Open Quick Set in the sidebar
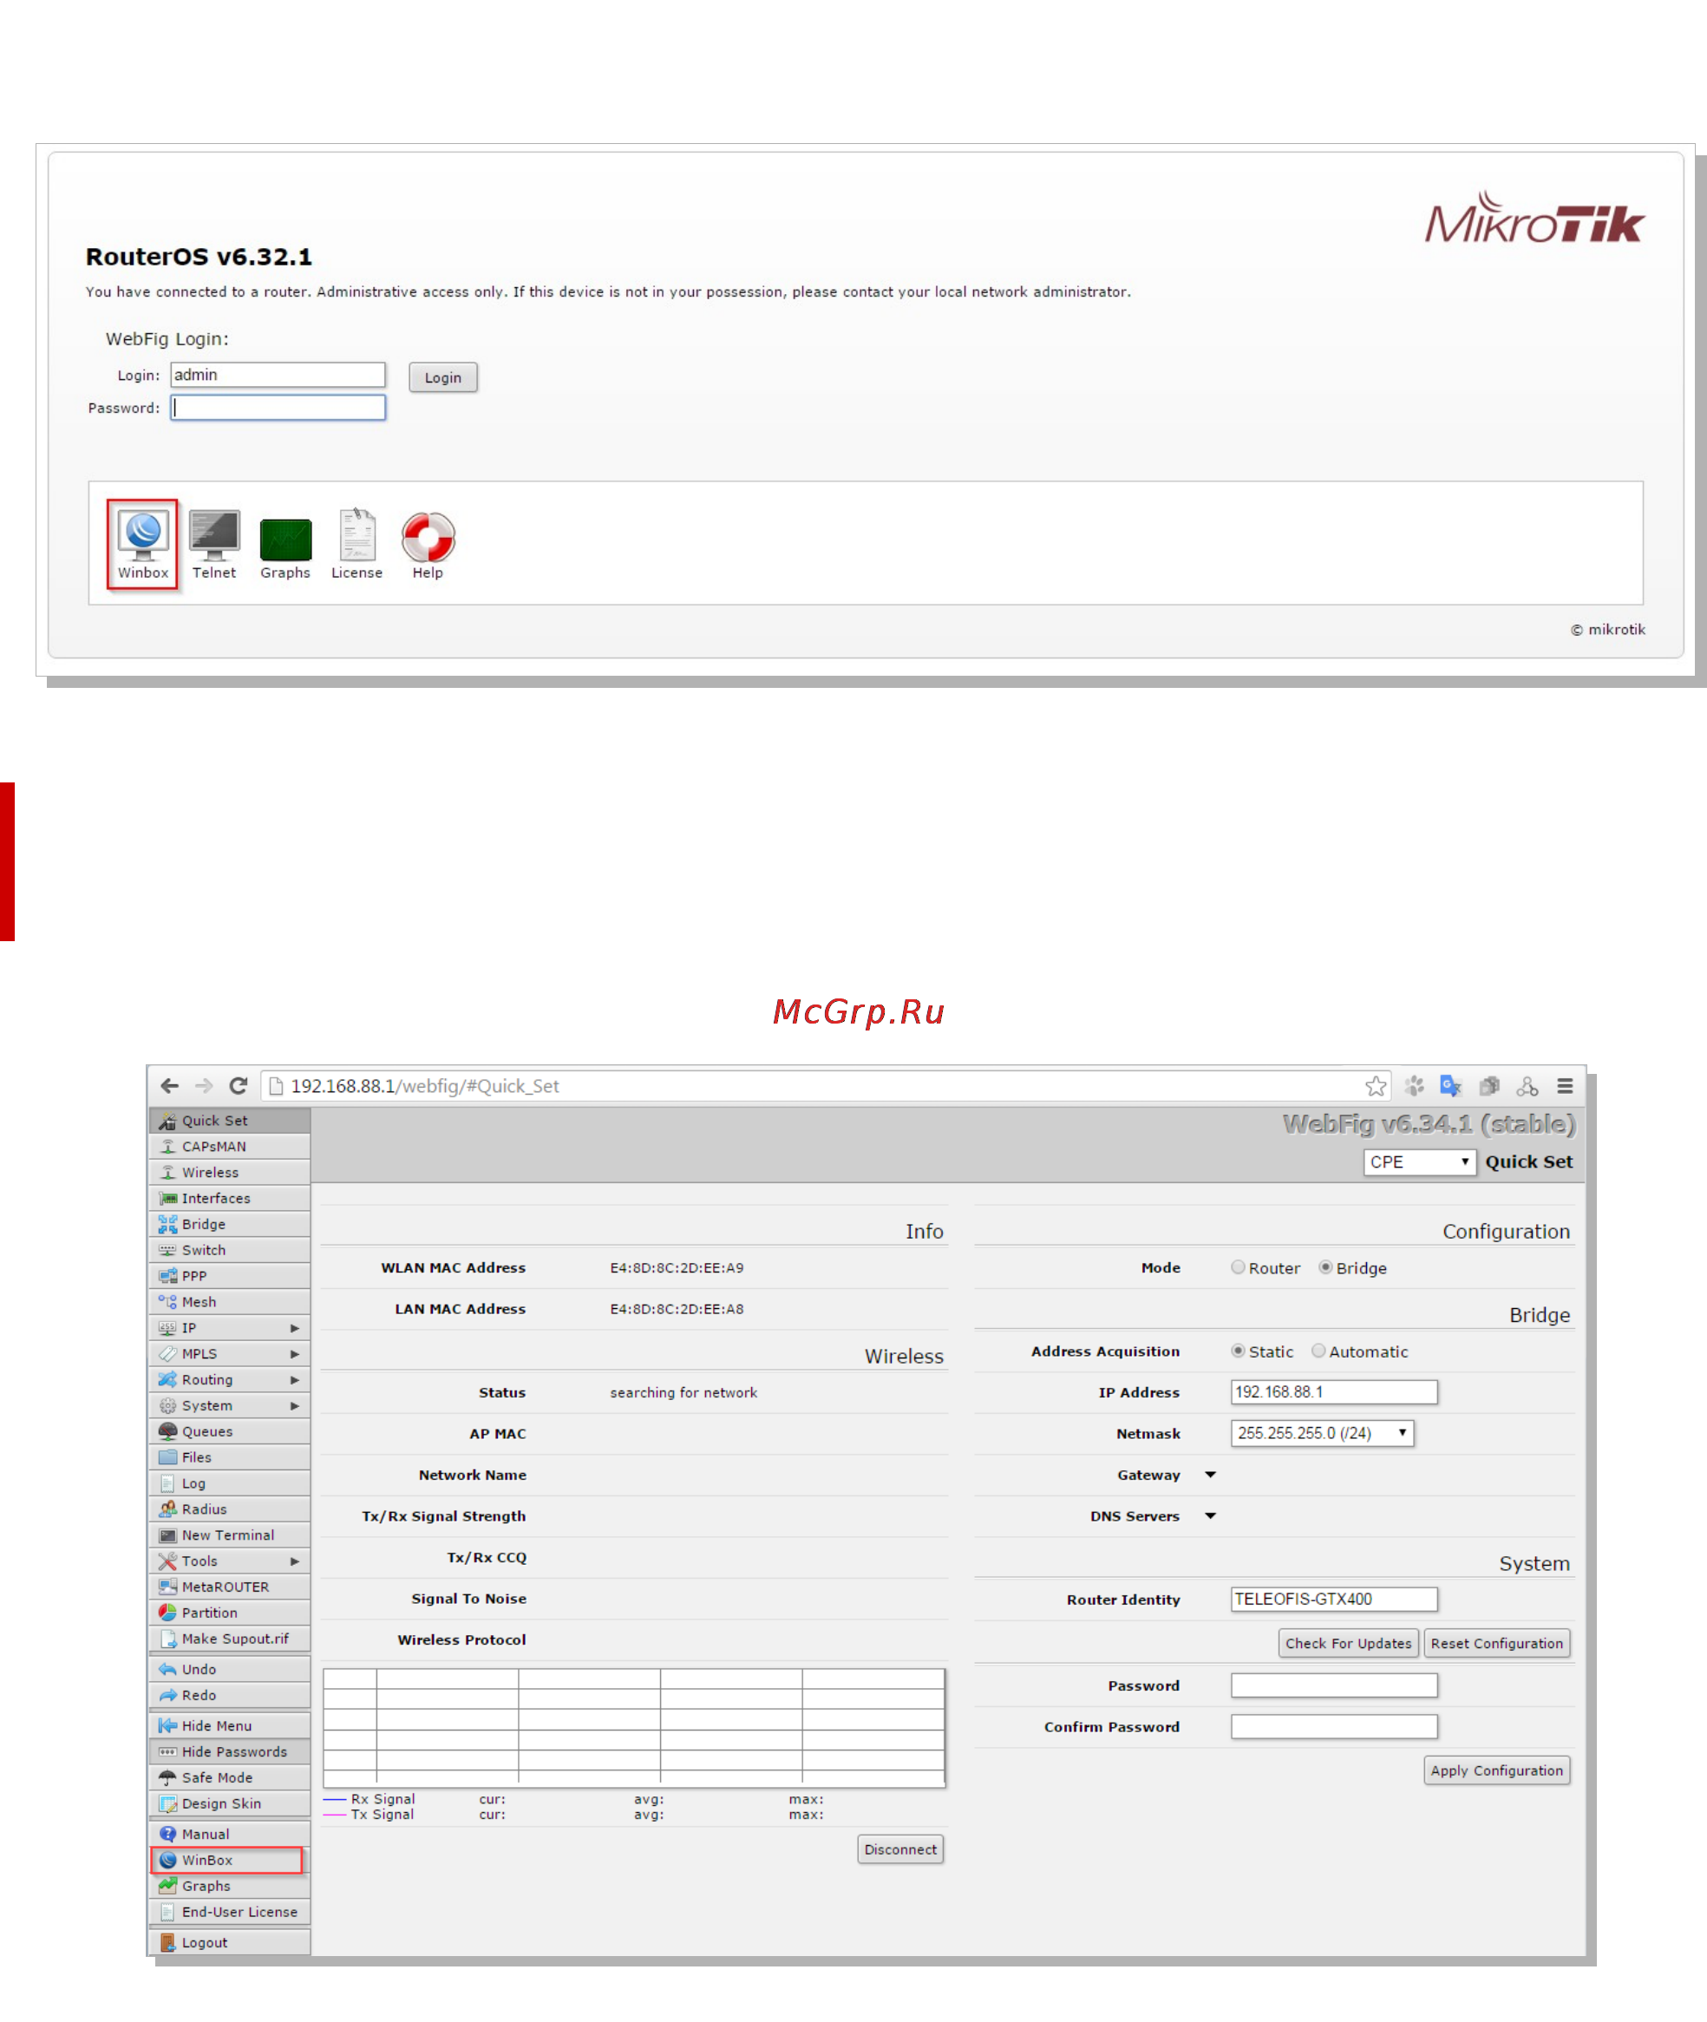The image size is (1707, 2022). [x=229, y=1120]
